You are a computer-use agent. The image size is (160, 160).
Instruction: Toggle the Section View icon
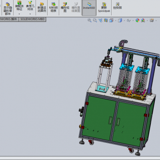click(106, 20)
